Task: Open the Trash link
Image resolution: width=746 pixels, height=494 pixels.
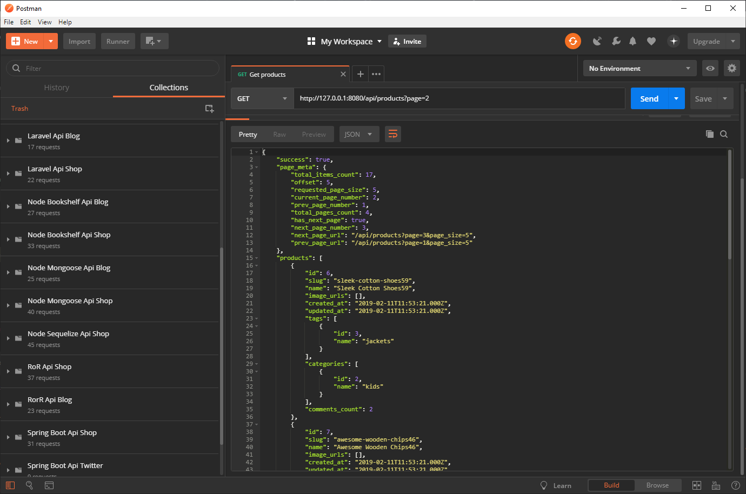Action: [x=19, y=109]
